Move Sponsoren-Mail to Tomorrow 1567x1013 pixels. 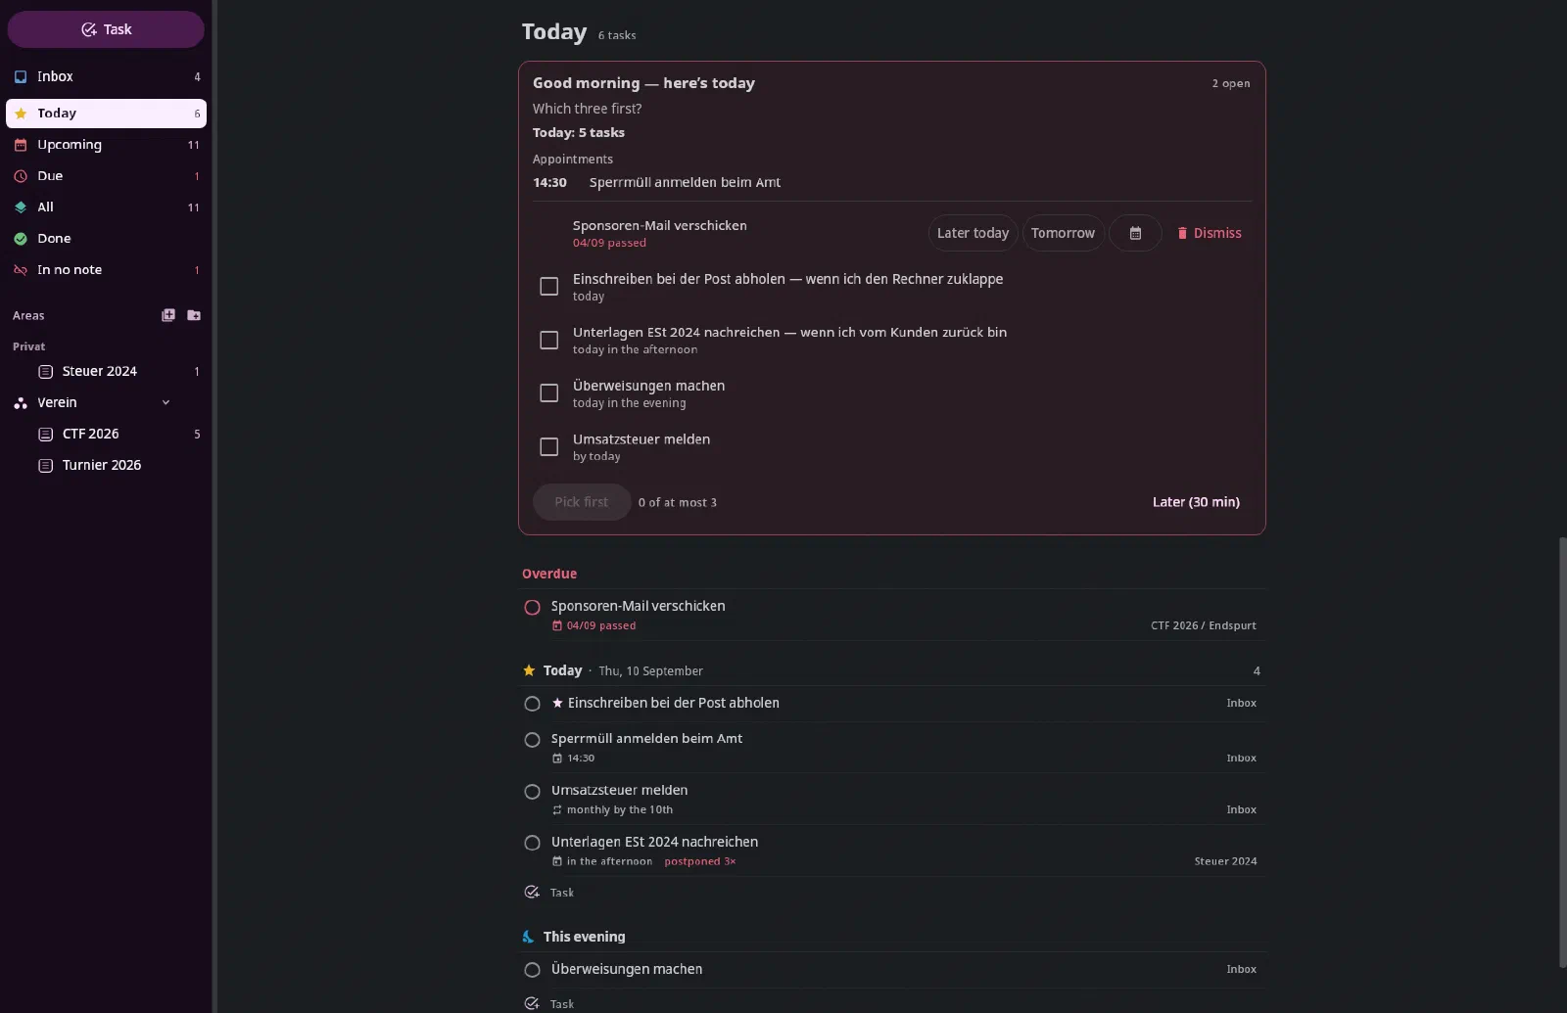(x=1063, y=233)
